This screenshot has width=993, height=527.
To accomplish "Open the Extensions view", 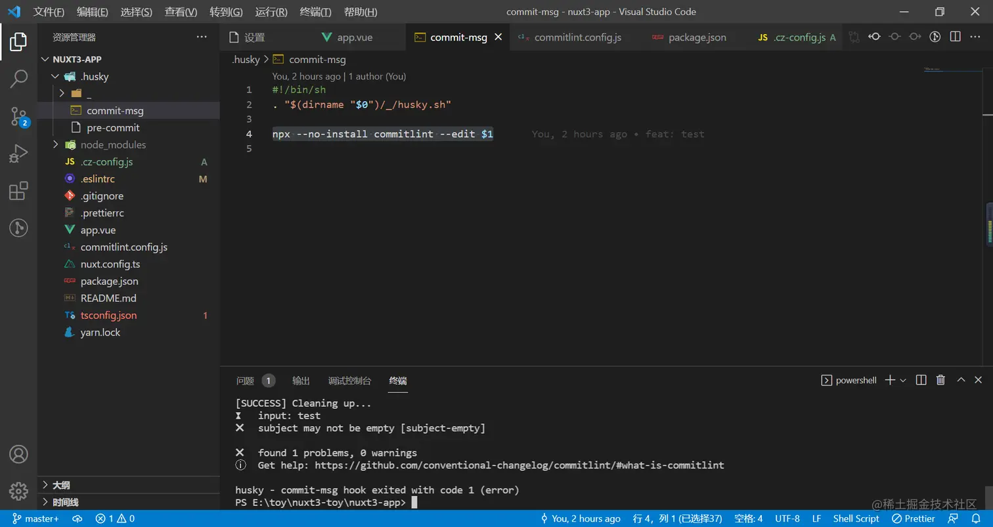I will pos(18,191).
